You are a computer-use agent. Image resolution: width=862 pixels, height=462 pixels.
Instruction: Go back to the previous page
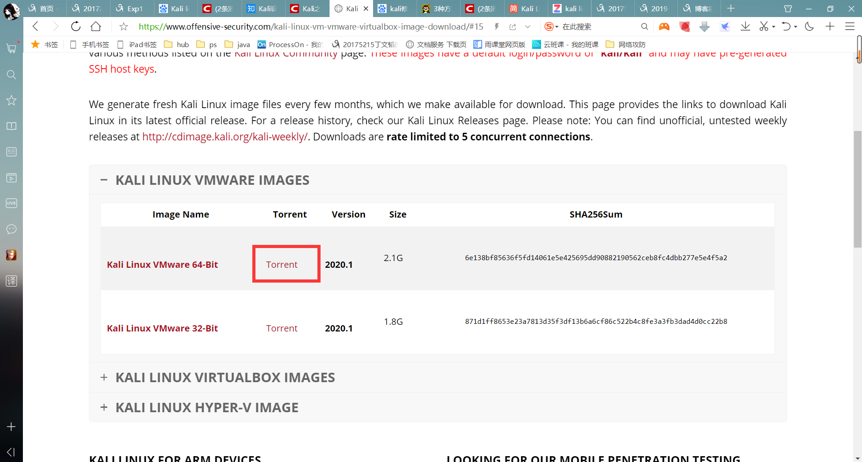[x=35, y=26]
